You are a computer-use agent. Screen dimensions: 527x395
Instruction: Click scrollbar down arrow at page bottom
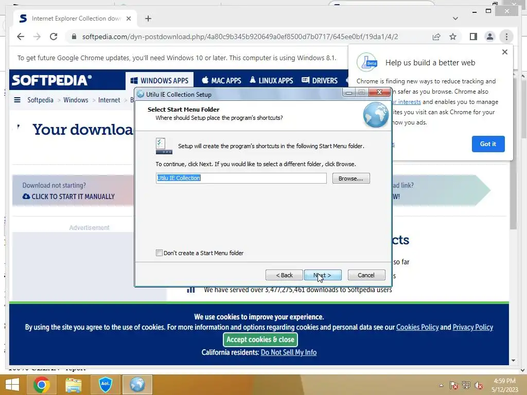(513, 361)
